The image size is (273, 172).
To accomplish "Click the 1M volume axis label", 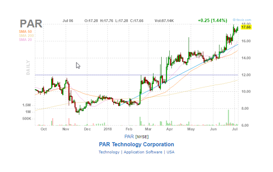I will pyautogui.click(x=28, y=112).
